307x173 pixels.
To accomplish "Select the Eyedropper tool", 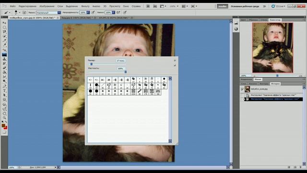I will pos(4,45).
